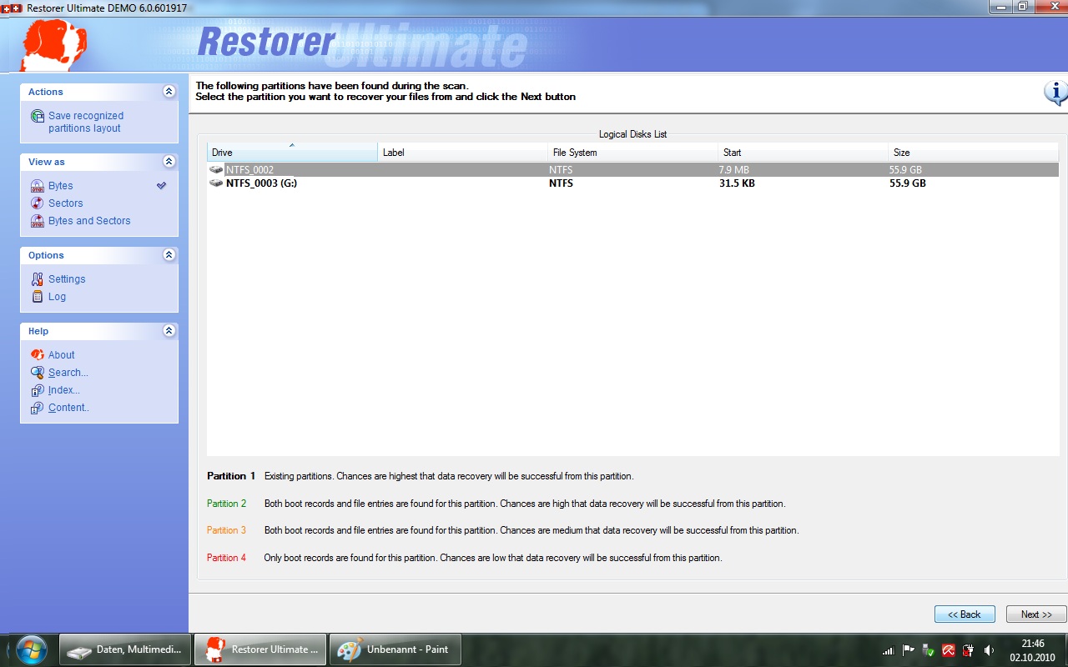Click the Search icon in Help

(37, 373)
